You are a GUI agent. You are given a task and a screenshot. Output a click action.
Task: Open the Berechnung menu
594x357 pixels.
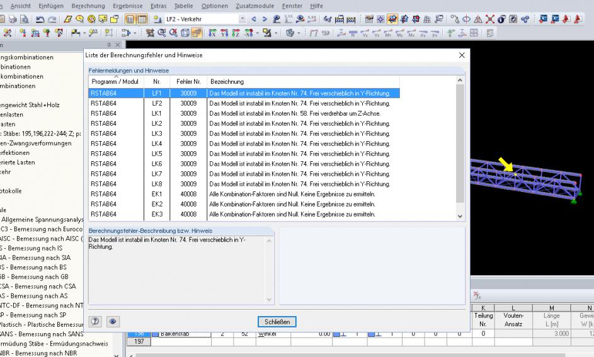click(88, 6)
